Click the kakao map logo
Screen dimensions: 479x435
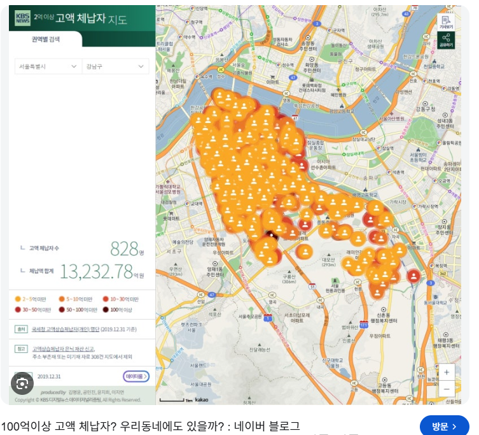[x=202, y=400]
